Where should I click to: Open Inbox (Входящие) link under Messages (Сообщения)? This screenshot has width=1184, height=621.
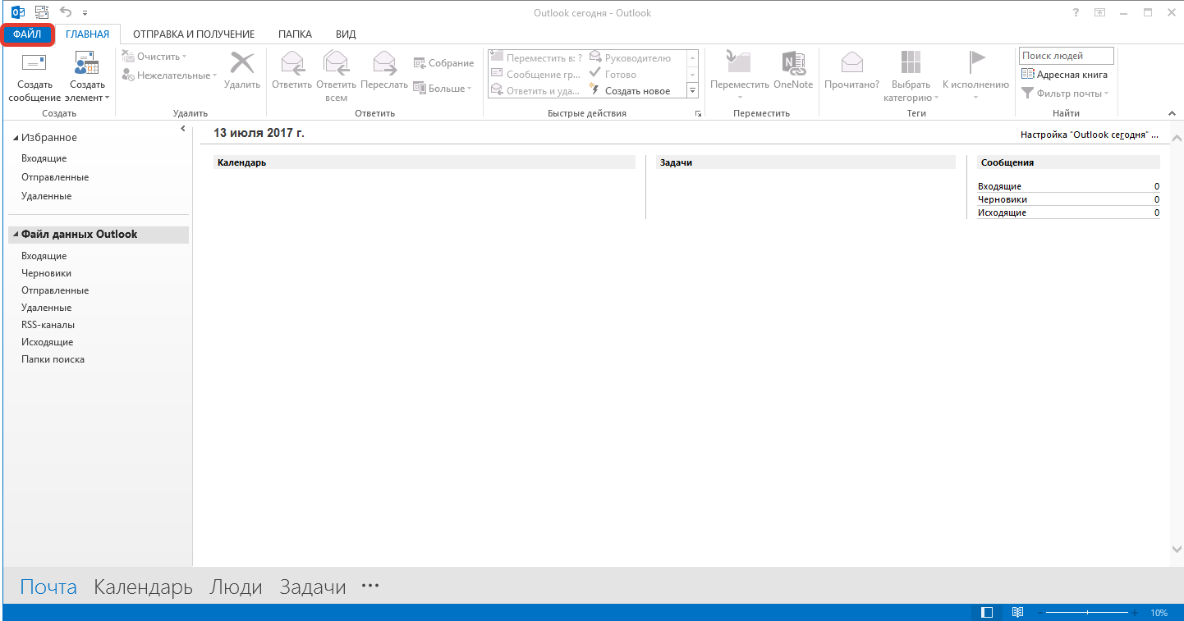point(999,187)
